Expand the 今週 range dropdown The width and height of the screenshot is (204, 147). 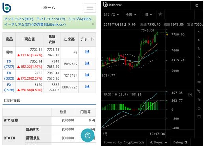coord(131,15)
